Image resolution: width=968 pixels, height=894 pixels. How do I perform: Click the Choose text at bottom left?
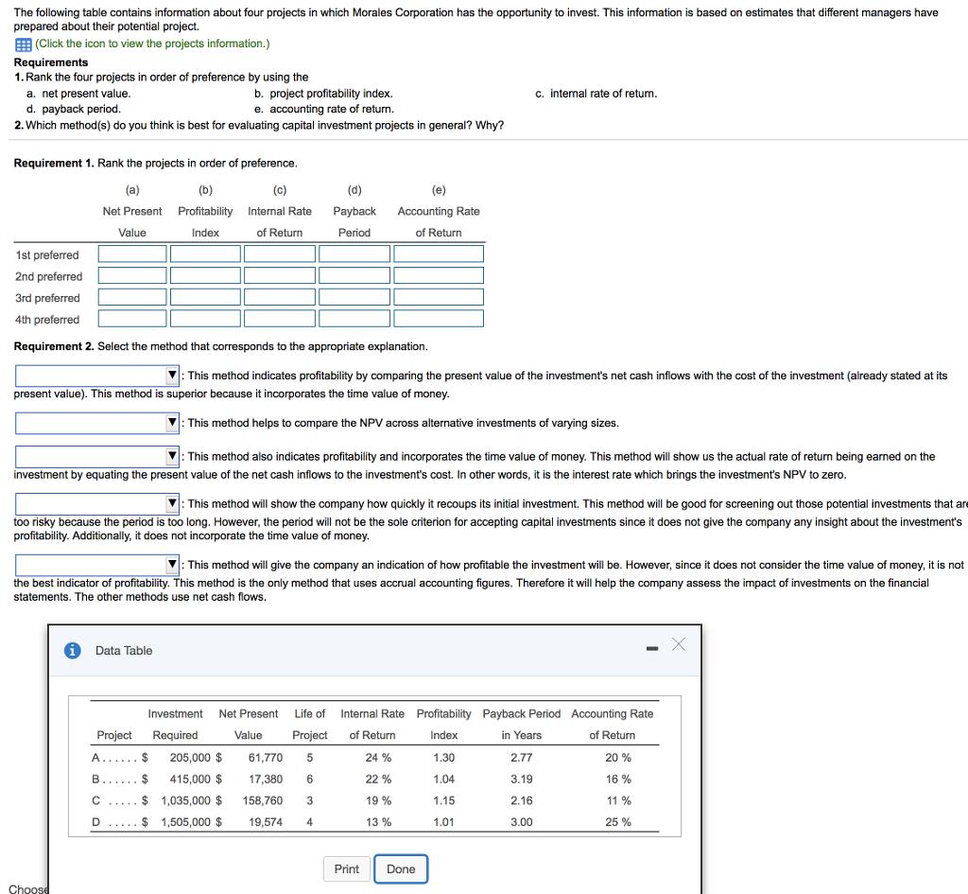27,888
